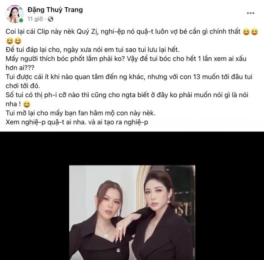Play the video of two women
264x260 pixels.
click(x=132, y=212)
